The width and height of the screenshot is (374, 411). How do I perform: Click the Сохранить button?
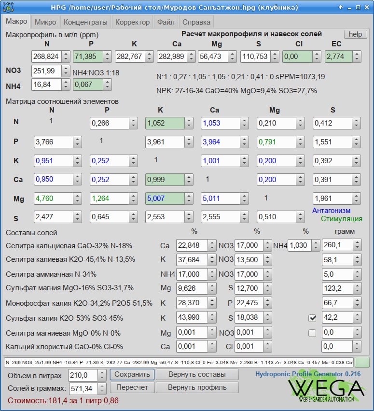tap(132, 374)
